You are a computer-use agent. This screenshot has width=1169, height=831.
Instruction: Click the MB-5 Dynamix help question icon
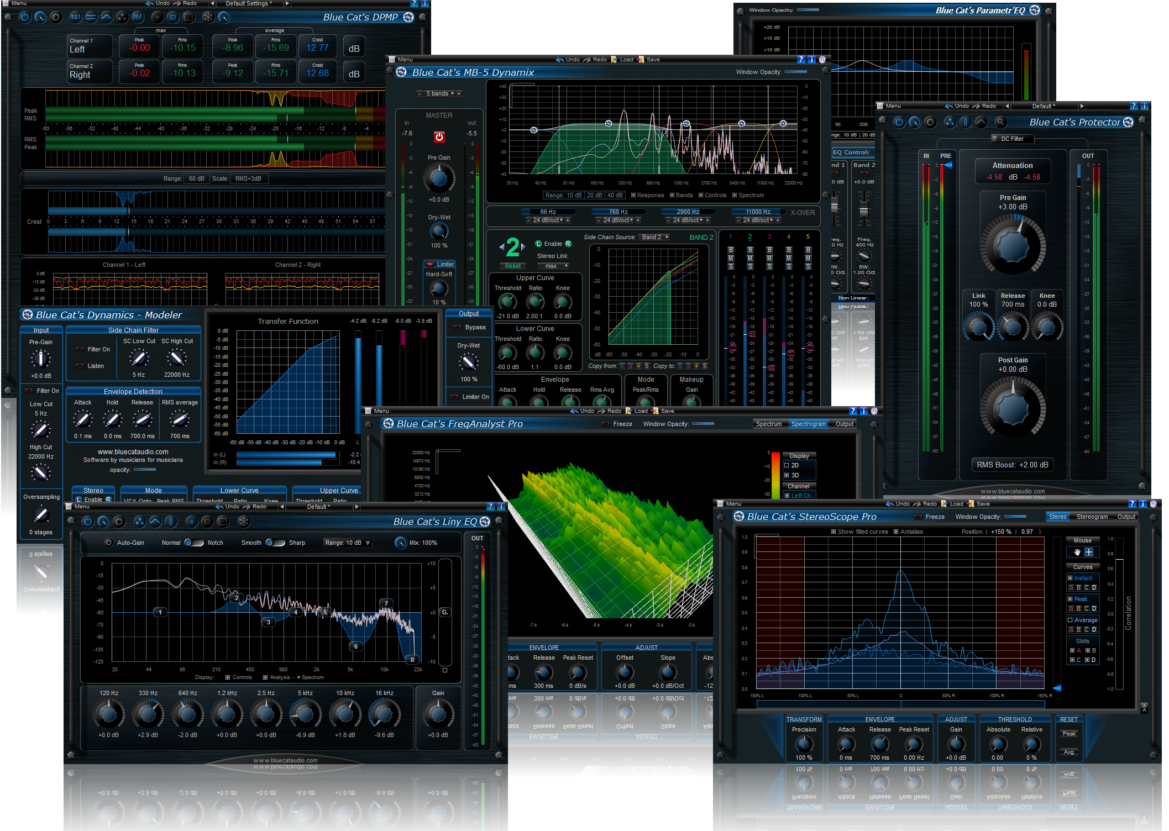click(801, 59)
